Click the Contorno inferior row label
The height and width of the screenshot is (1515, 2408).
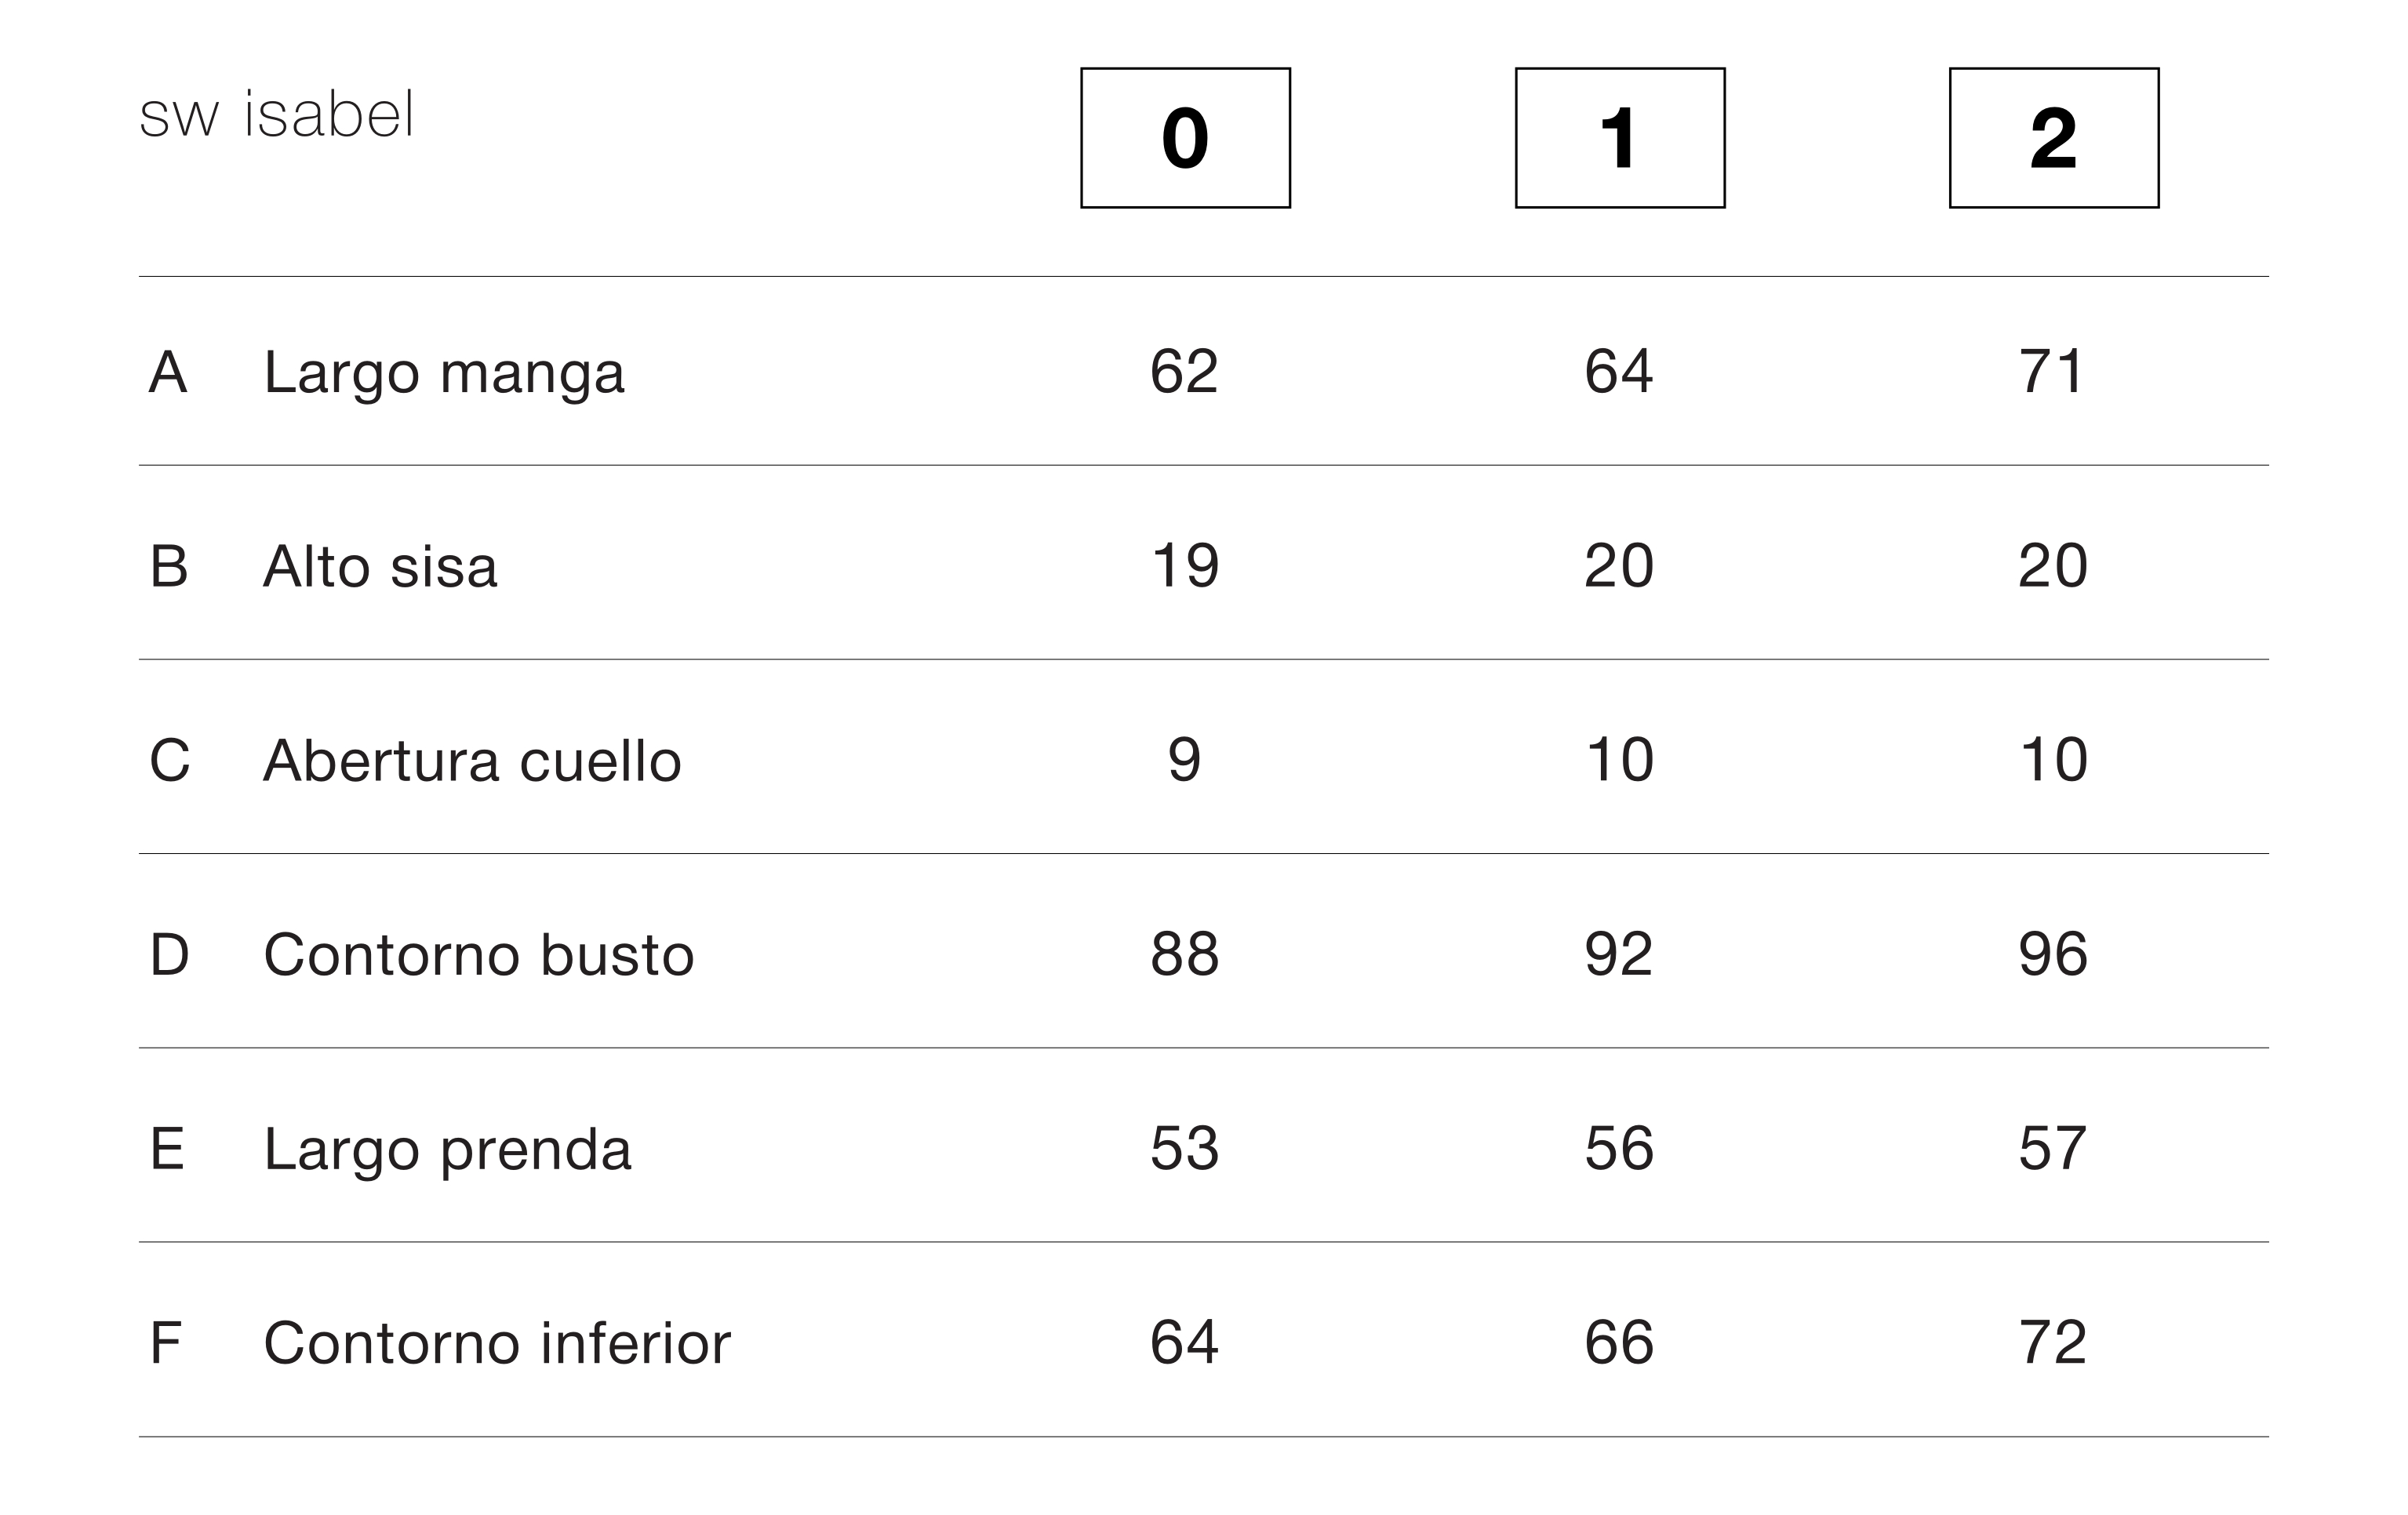497,1343
